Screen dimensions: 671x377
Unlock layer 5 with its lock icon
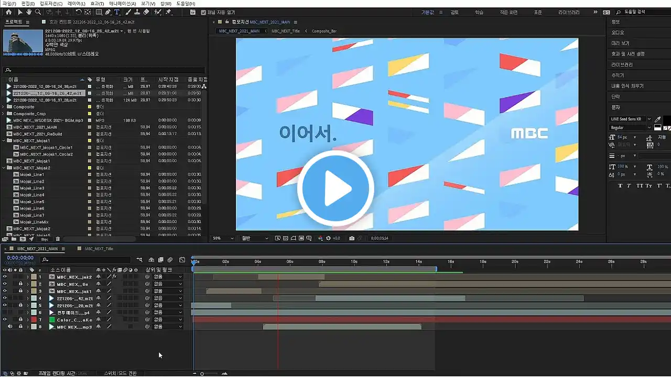click(20, 305)
